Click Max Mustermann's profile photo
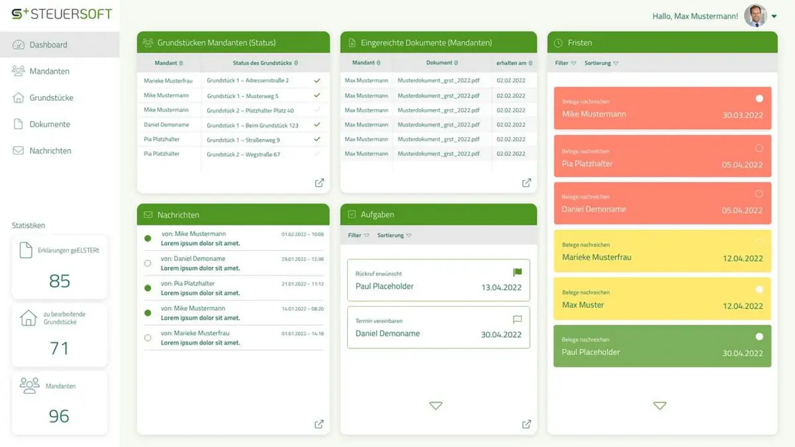Screen dimensions: 795x447 [x=755, y=16]
